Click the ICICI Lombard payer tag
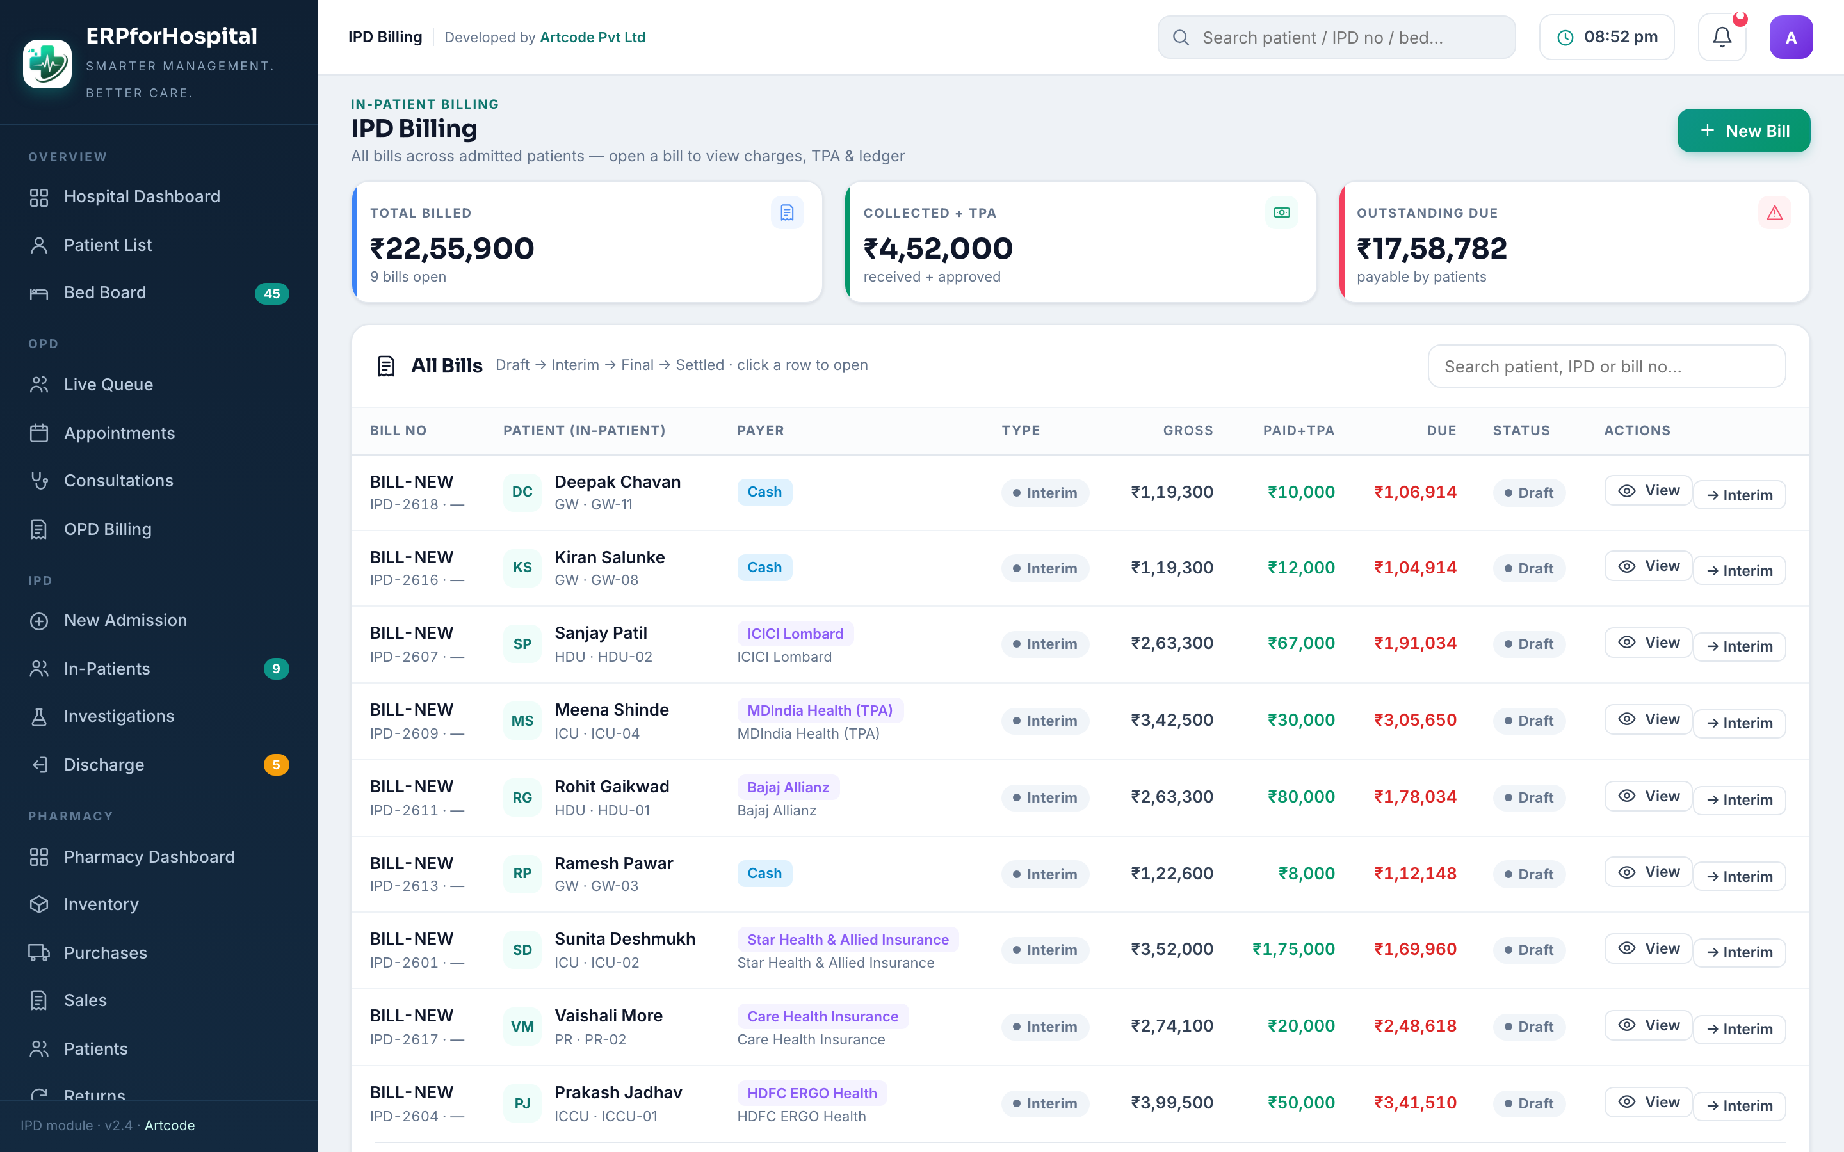Screen dimensions: 1844x1152 tap(795, 634)
